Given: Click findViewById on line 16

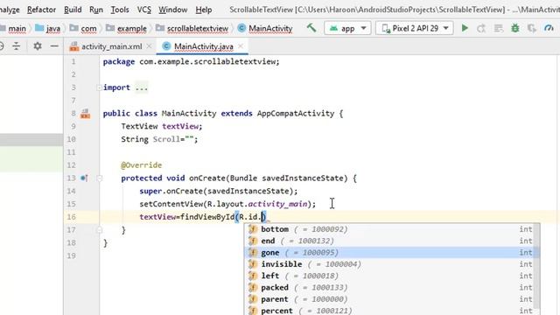Looking at the screenshot, I should point(207,217).
